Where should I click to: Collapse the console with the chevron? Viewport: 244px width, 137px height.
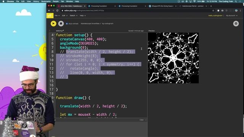pyautogui.click(x=146, y=120)
